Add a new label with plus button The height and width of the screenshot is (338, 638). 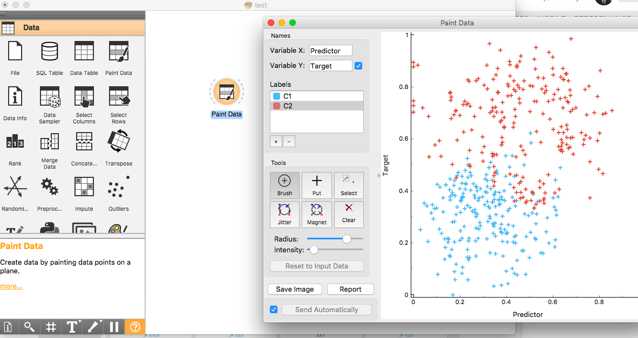[x=276, y=141]
